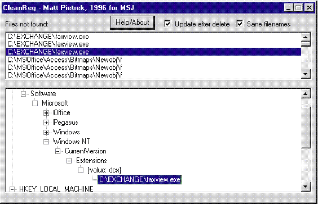Click the up arrow of the file list scrollbar
318x204 pixels.
306,37
